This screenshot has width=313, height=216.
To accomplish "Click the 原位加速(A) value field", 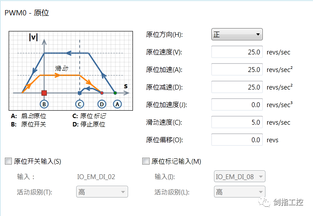I will (237, 69).
